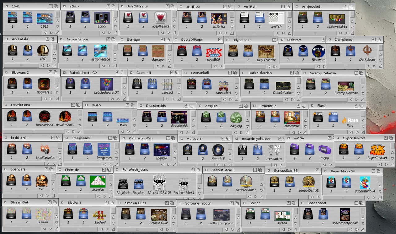396x234 pixels.
Task: Open the supermario64 icon
Action: [x=365, y=183]
